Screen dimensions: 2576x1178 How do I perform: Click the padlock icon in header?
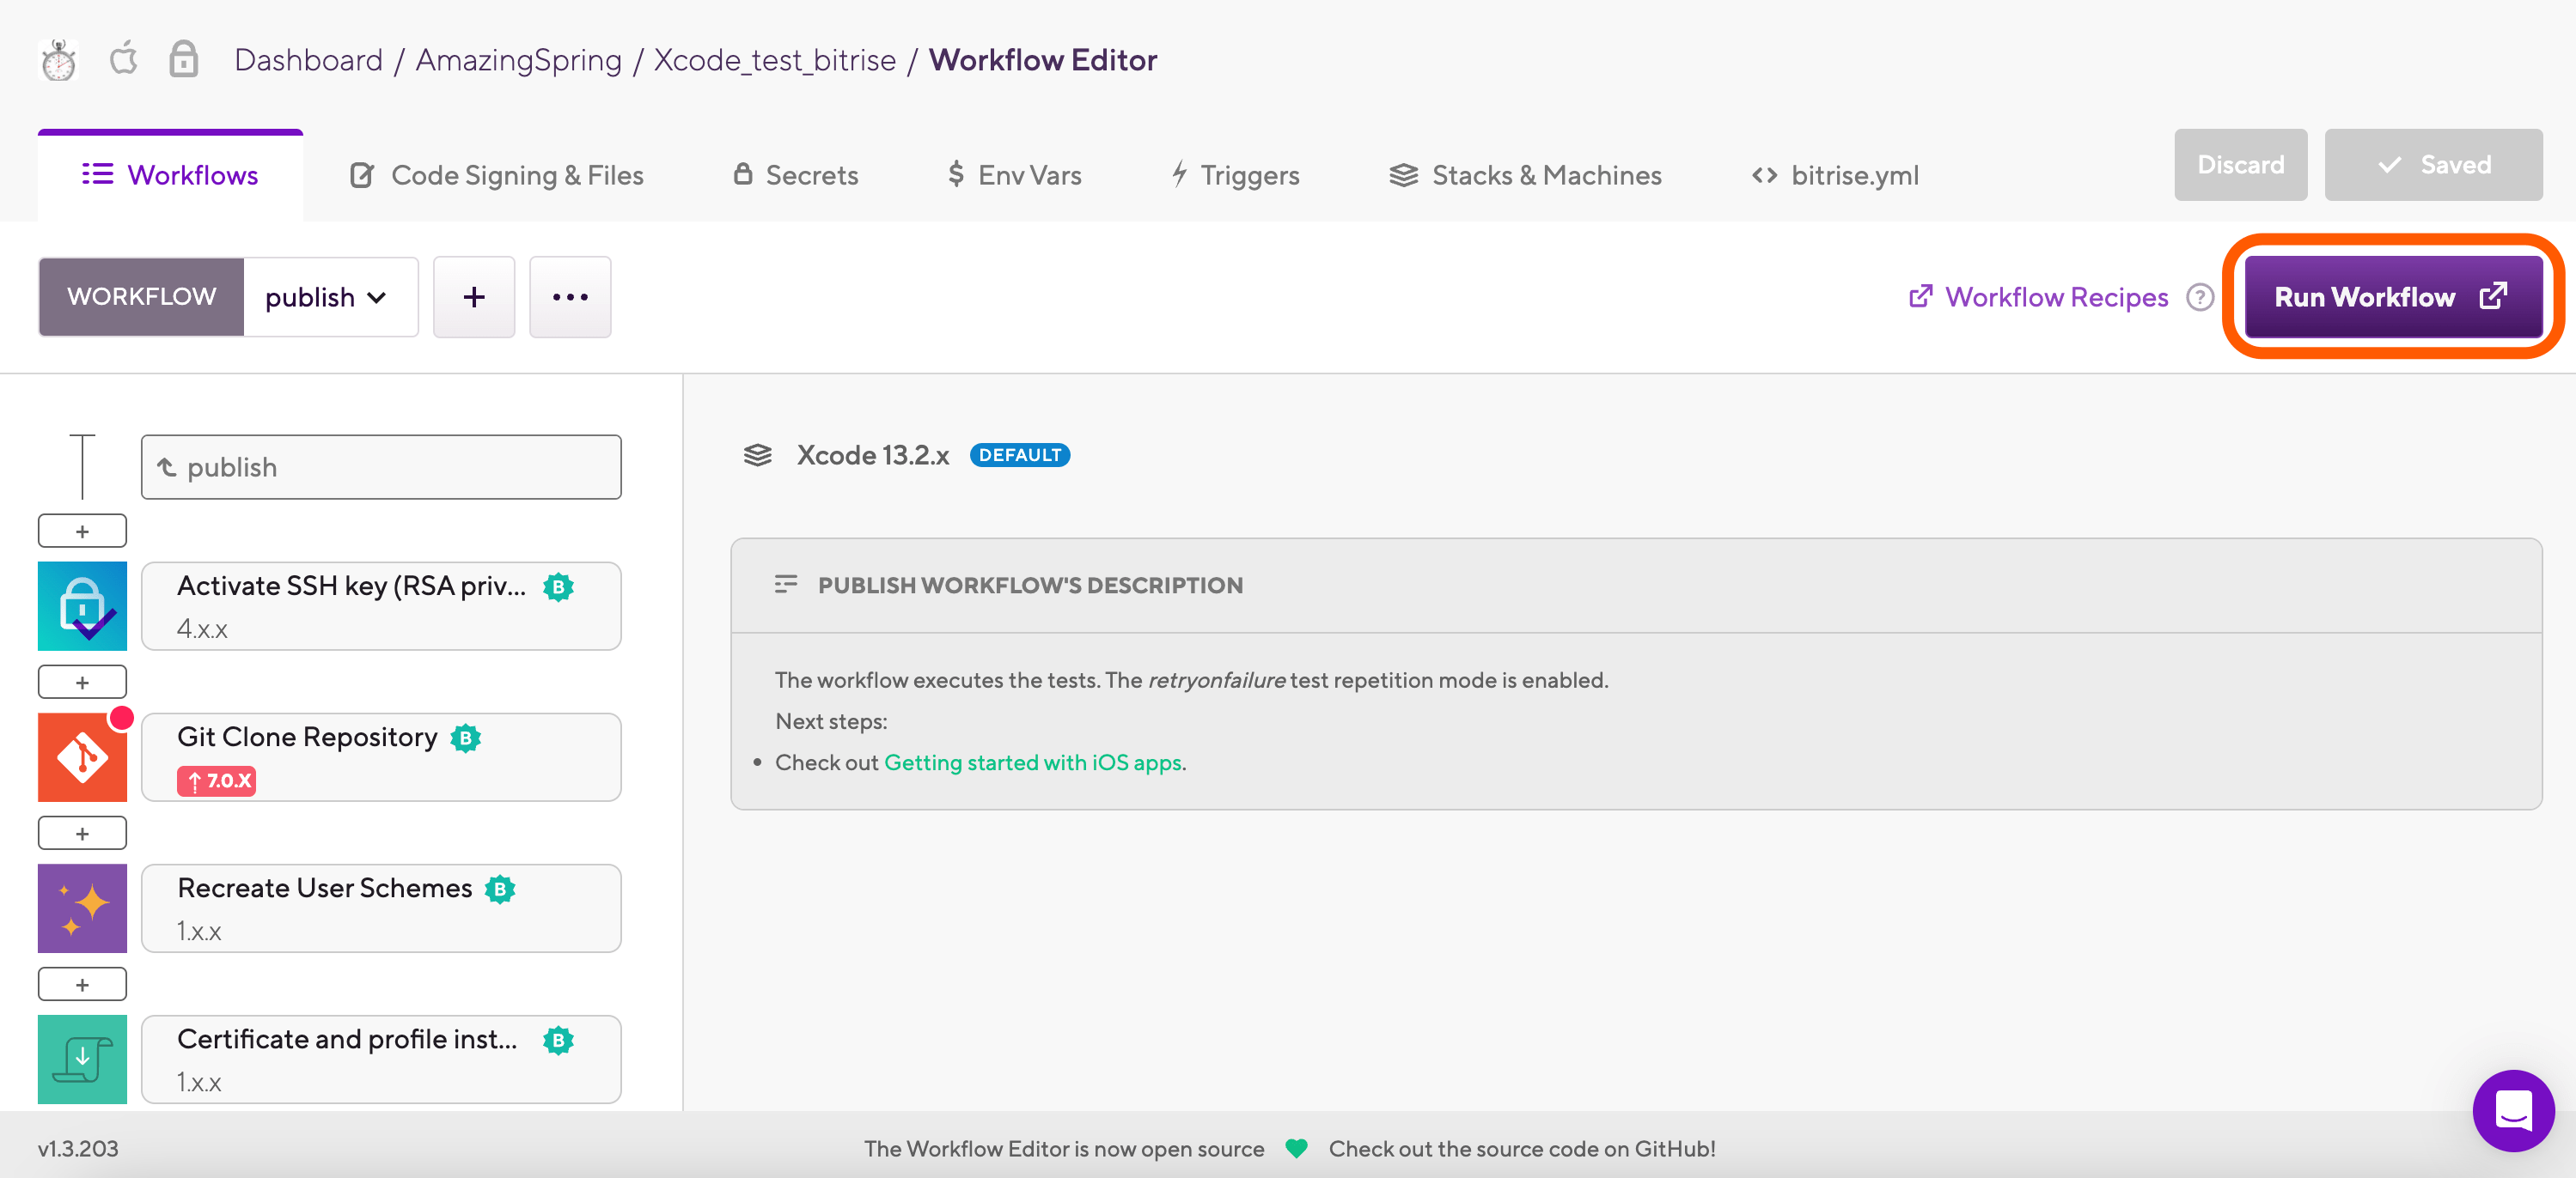coord(183,59)
